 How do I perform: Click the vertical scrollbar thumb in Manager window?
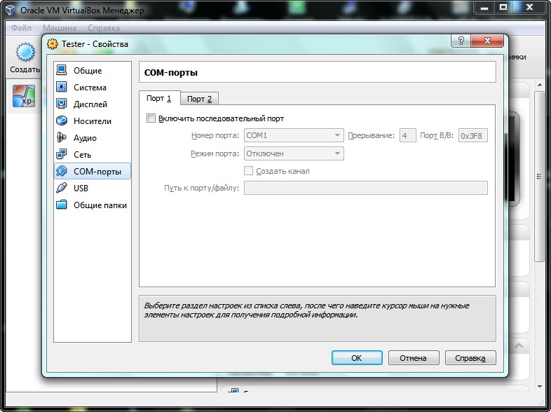point(539,177)
